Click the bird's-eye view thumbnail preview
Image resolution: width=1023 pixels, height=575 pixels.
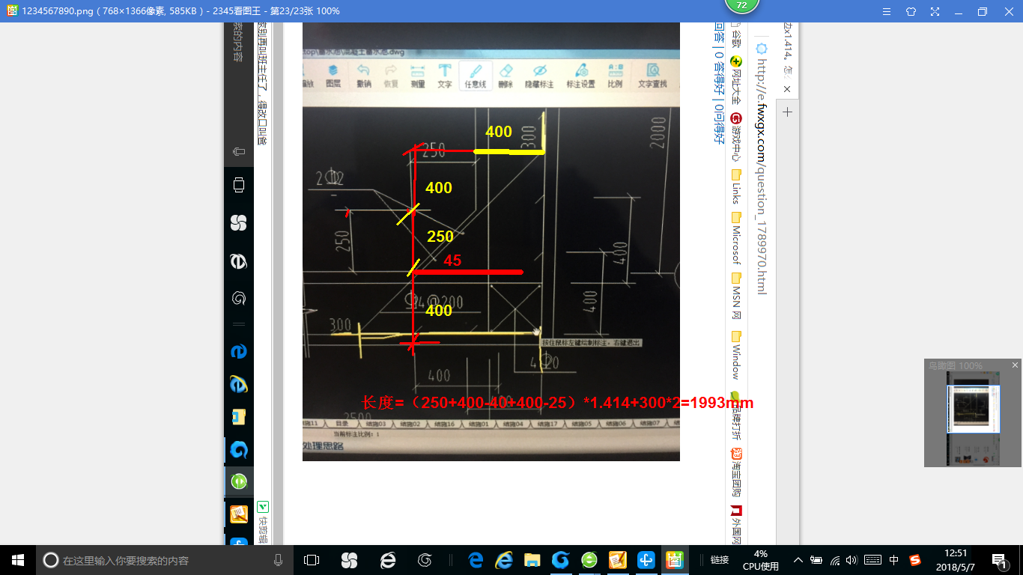(x=973, y=419)
